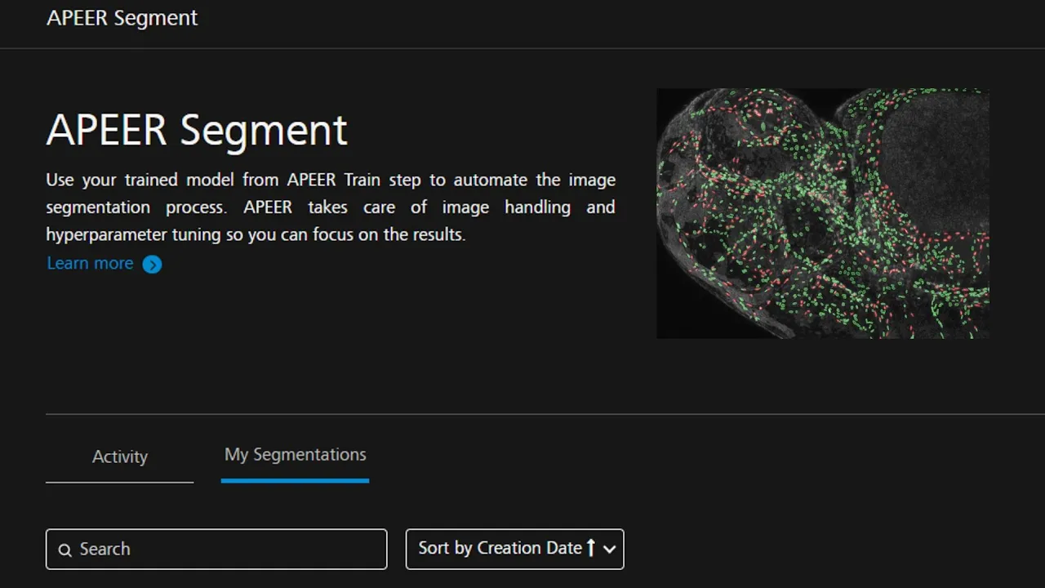Focus the Search input field

click(x=216, y=549)
